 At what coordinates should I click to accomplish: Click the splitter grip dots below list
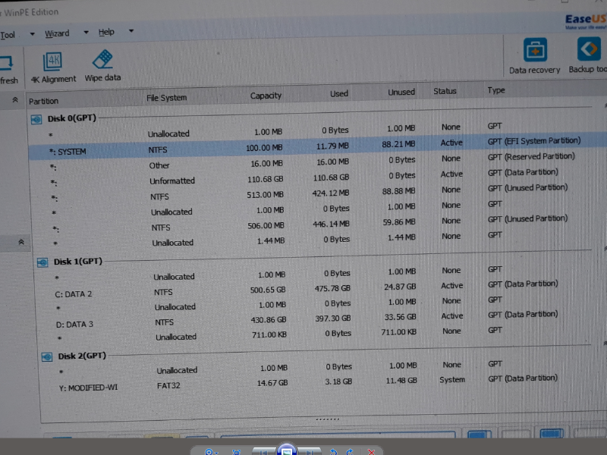click(328, 419)
